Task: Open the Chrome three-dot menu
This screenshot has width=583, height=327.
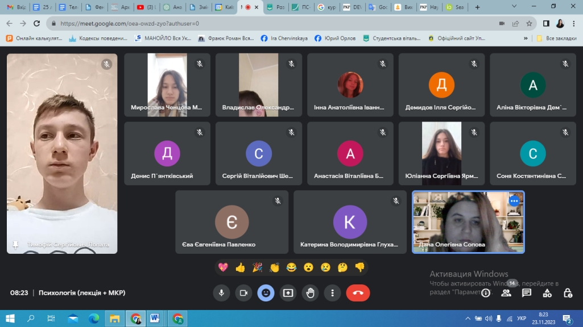Action: tap(574, 23)
